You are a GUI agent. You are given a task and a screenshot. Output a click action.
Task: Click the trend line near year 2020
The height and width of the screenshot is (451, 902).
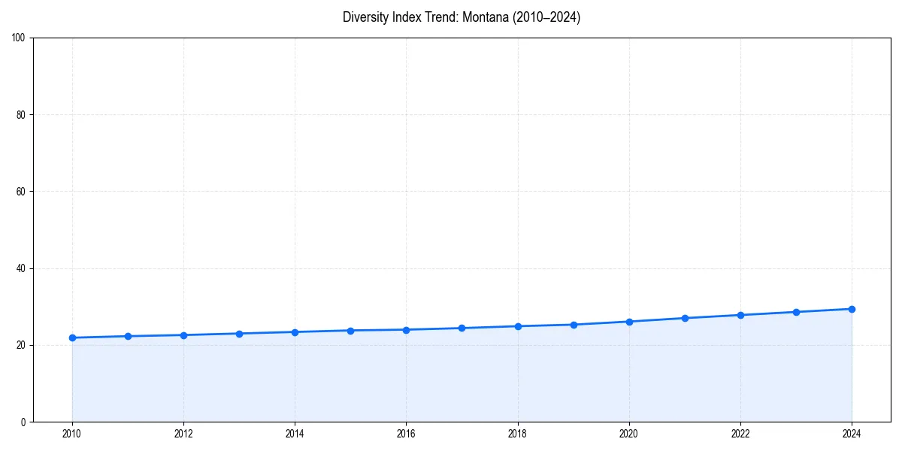(x=629, y=321)
